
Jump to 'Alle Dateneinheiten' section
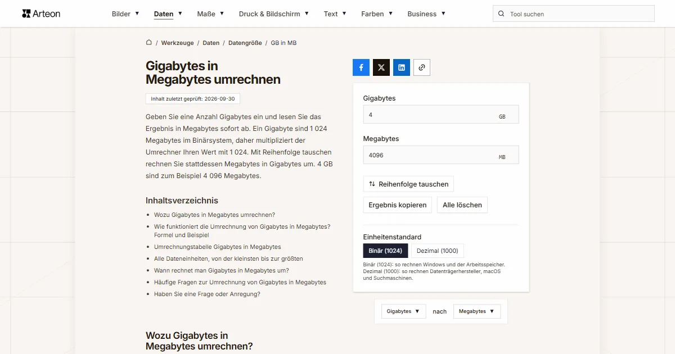tap(228, 258)
